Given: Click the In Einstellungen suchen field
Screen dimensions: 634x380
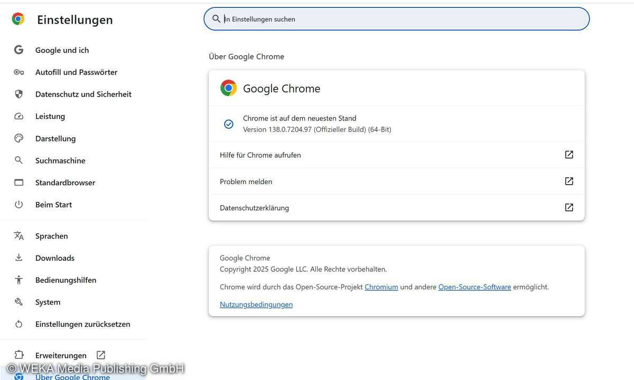Looking at the screenshot, I should pos(397,19).
